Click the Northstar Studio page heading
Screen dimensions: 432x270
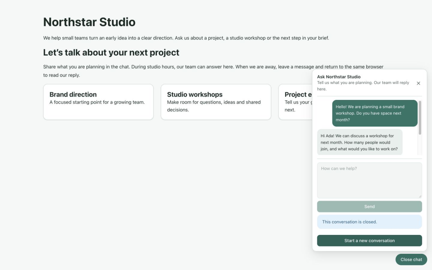coord(89,22)
